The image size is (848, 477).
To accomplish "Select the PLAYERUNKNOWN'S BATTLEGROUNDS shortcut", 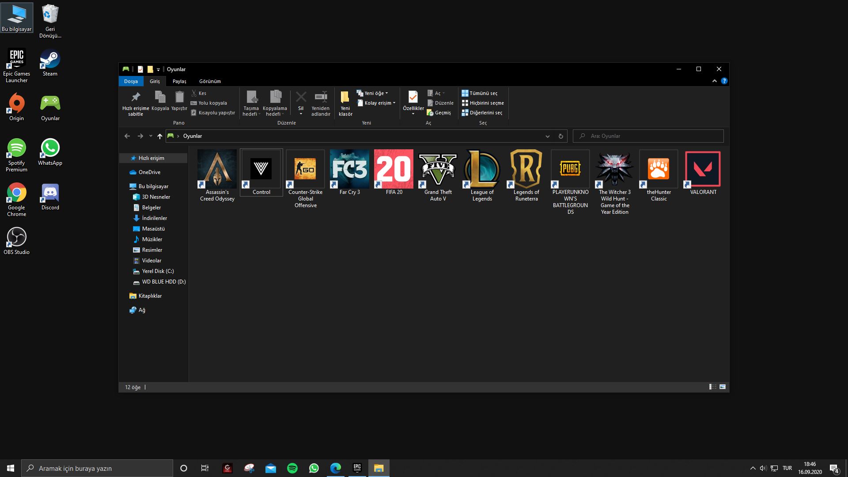I will [x=570, y=182].
